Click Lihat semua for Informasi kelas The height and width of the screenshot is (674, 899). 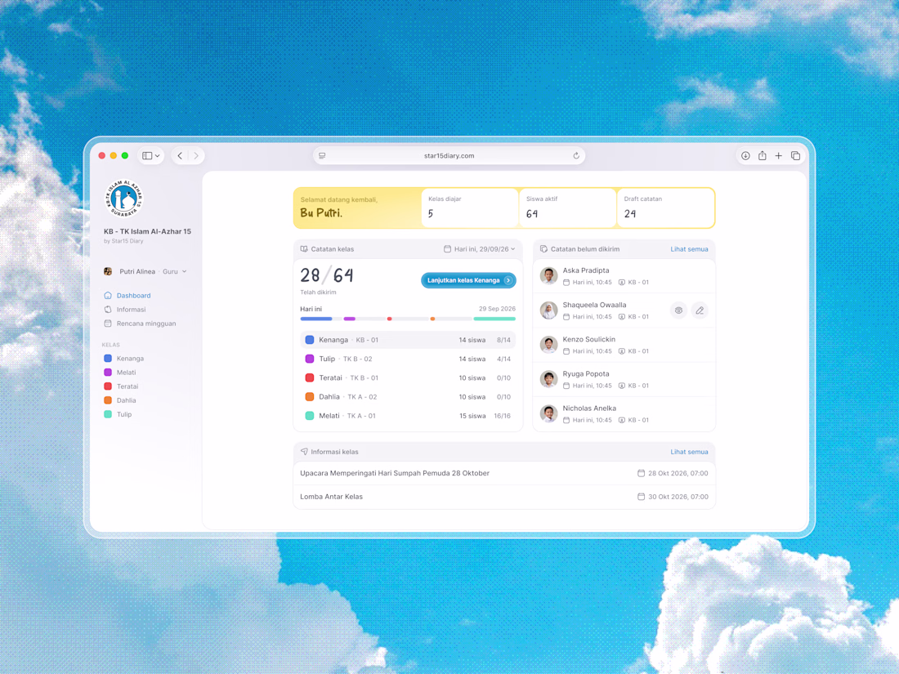coord(689,452)
